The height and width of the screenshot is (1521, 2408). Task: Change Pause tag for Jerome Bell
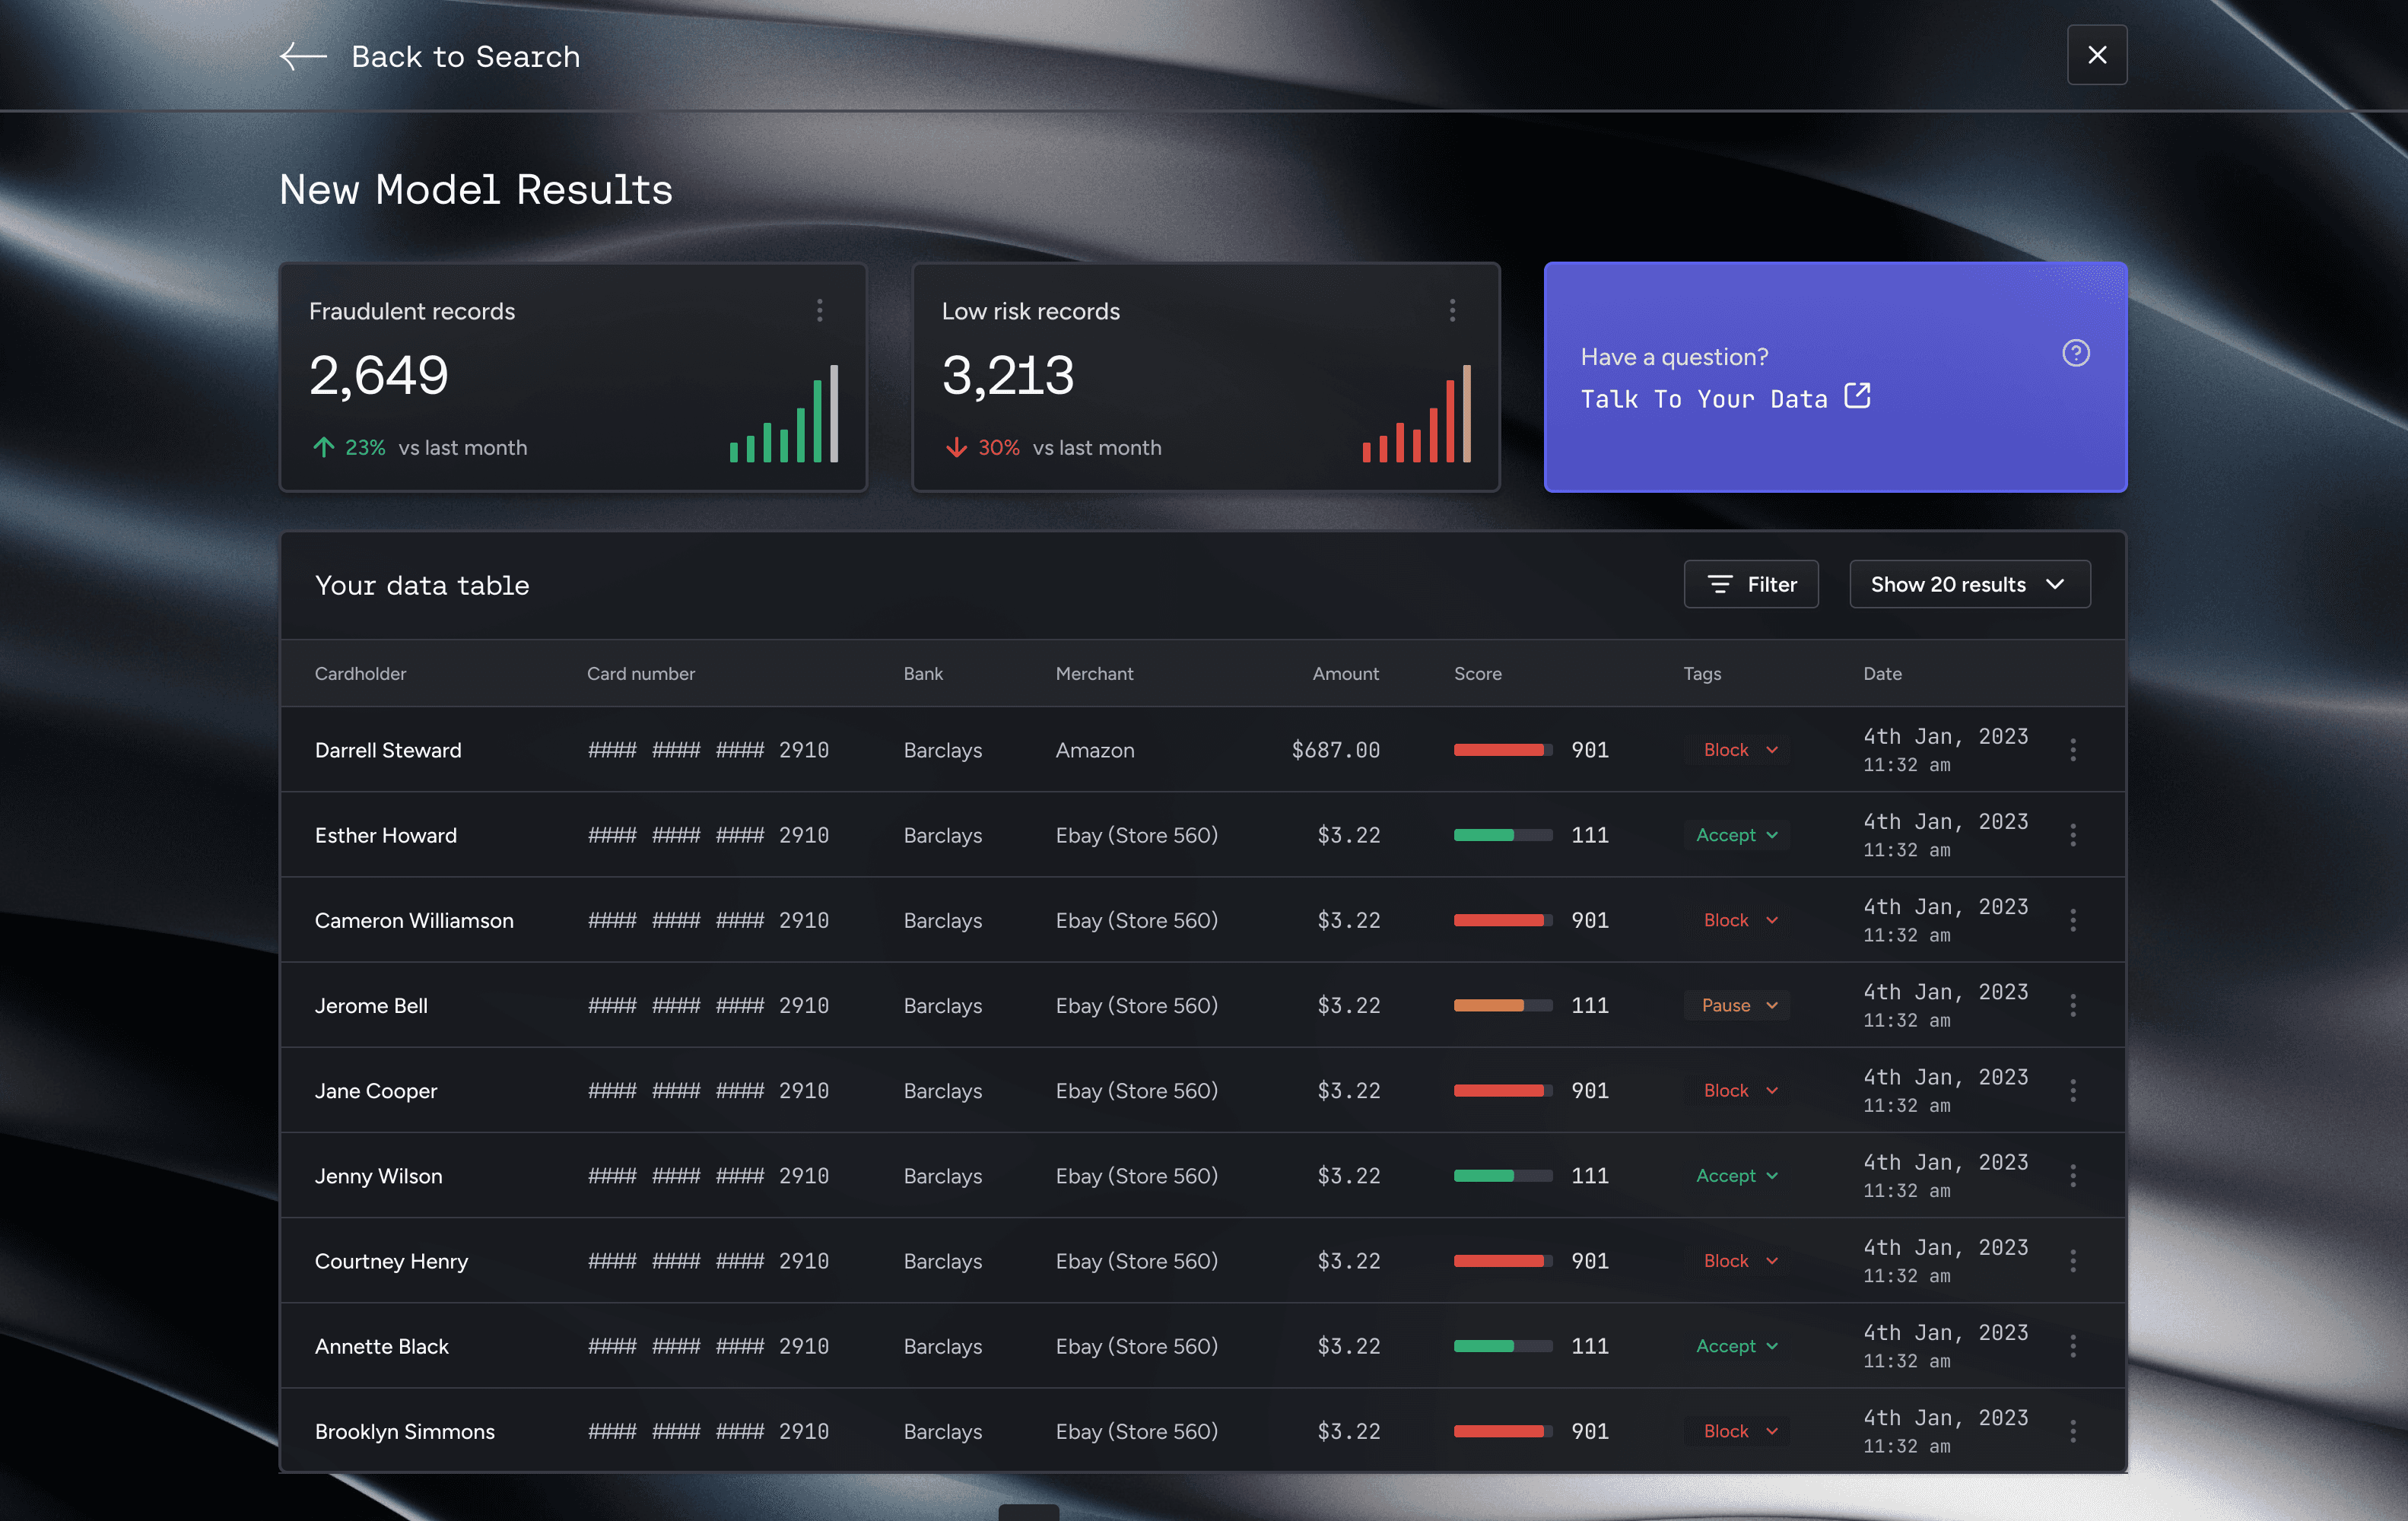[x=1738, y=1005]
